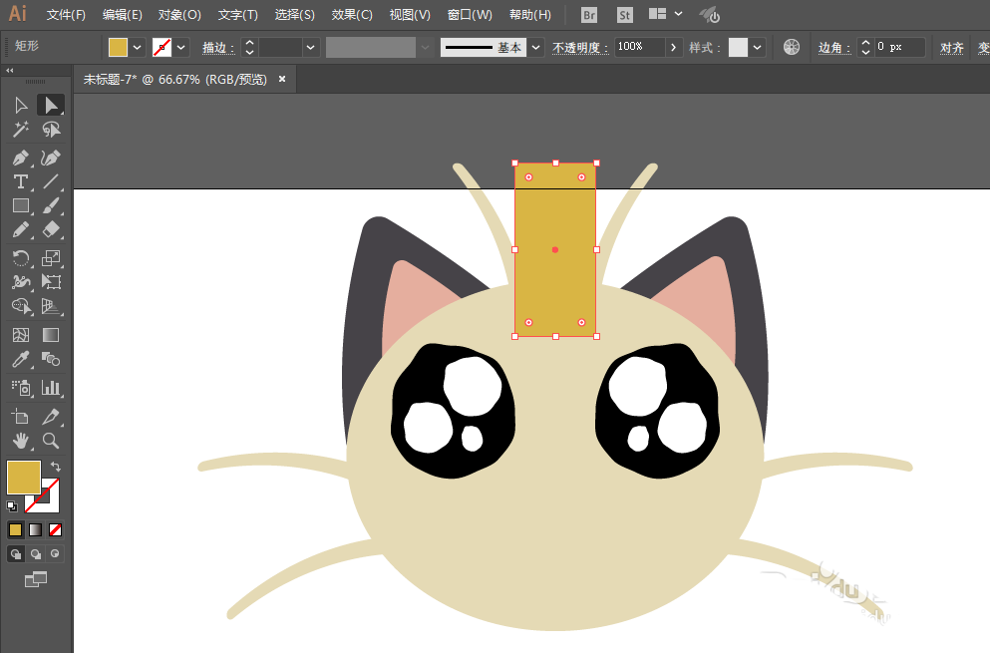
Task: Select the Rotate tool
Action: tap(21, 257)
